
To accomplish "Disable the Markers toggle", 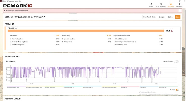I will pyautogui.click(x=177, y=90).
